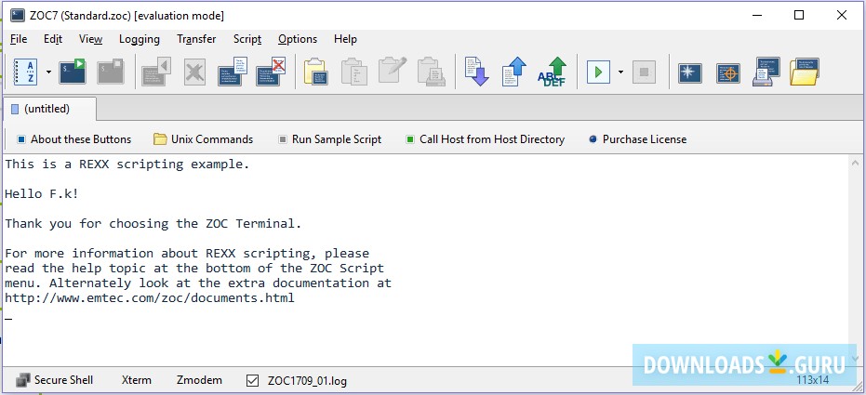Expand the Host Directory dropdown arrow
Viewport: 866px width, 395px height.
click(x=48, y=72)
